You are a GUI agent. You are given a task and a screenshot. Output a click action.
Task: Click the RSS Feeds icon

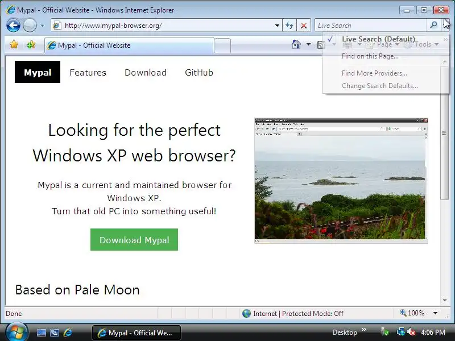[x=321, y=45]
